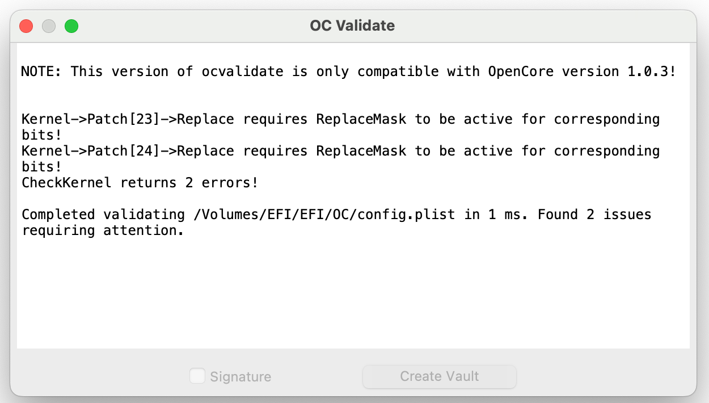Screen dimensions: 709x403
Task: Click the requiring attention text
Action: click(x=102, y=230)
